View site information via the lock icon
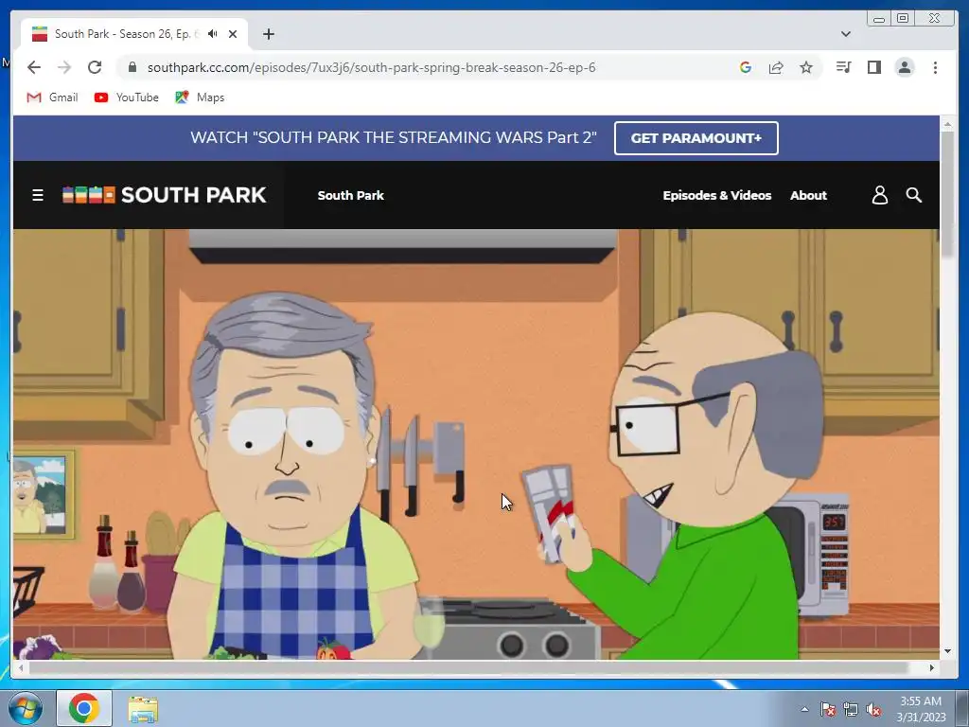This screenshot has width=969, height=727. [x=132, y=67]
